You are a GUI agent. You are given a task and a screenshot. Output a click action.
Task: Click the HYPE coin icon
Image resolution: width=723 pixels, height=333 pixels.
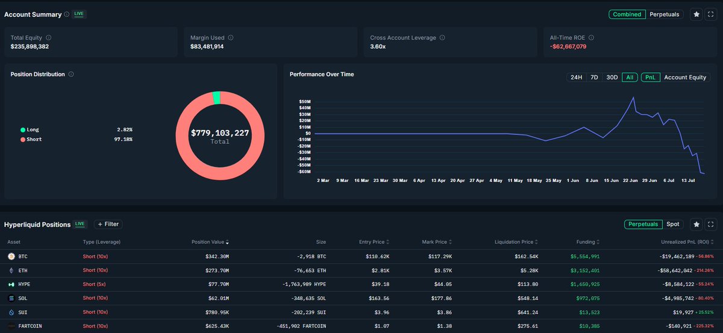[11, 284]
